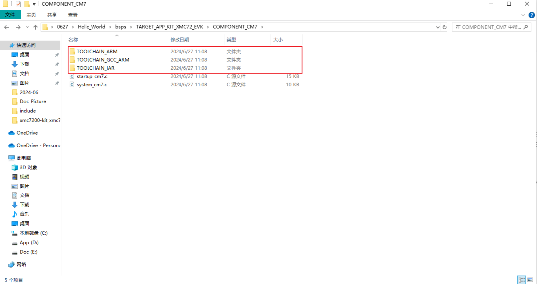Image resolution: width=537 pixels, height=284 pixels.
Task: Open the 共享 ribbon tab
Action: [52, 15]
